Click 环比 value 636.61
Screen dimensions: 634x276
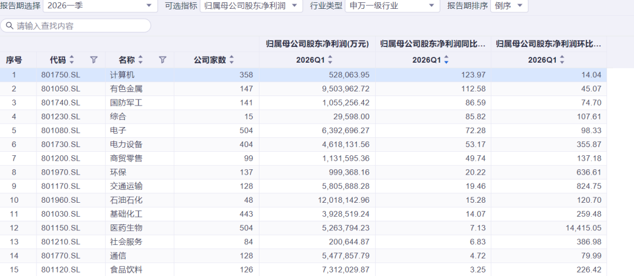pyautogui.click(x=591, y=172)
